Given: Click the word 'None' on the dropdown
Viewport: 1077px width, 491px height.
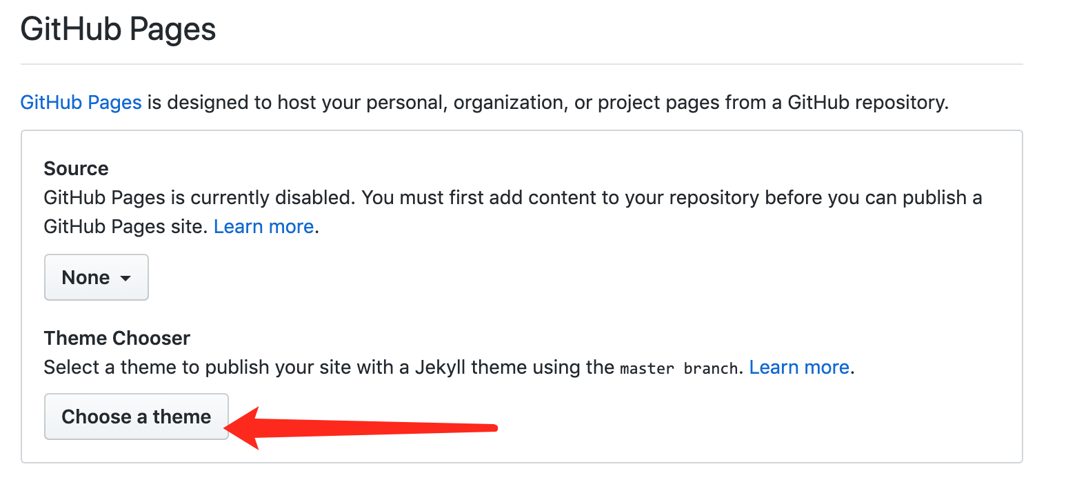Looking at the screenshot, I should click(85, 277).
